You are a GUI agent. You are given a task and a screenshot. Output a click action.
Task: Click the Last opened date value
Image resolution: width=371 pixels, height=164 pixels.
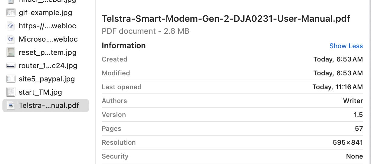[x=337, y=87]
